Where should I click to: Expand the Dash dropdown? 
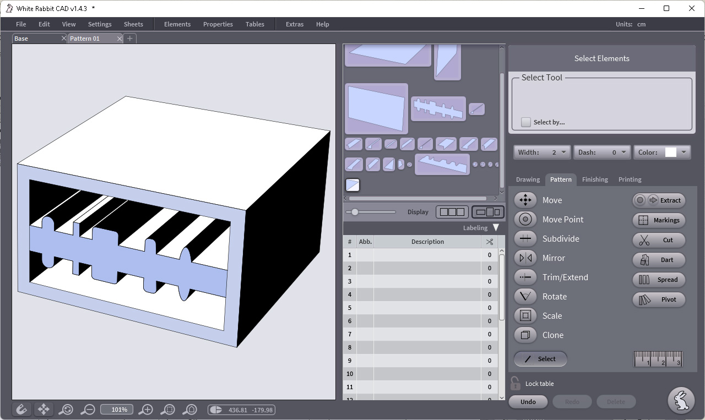pyautogui.click(x=601, y=152)
